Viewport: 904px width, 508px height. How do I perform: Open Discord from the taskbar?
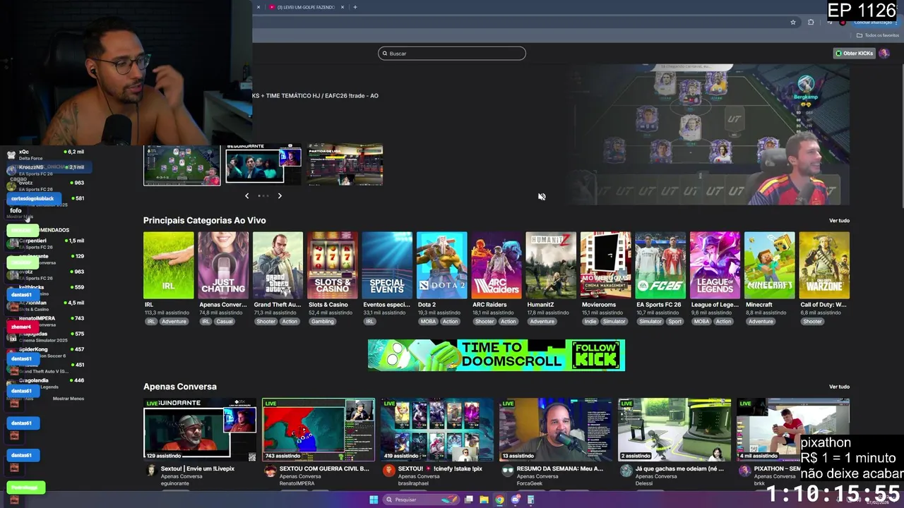coord(515,500)
